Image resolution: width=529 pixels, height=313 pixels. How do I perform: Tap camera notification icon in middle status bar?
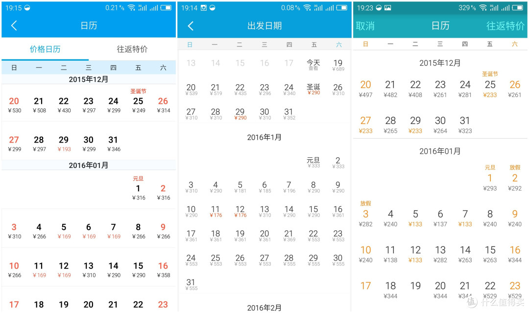click(203, 8)
